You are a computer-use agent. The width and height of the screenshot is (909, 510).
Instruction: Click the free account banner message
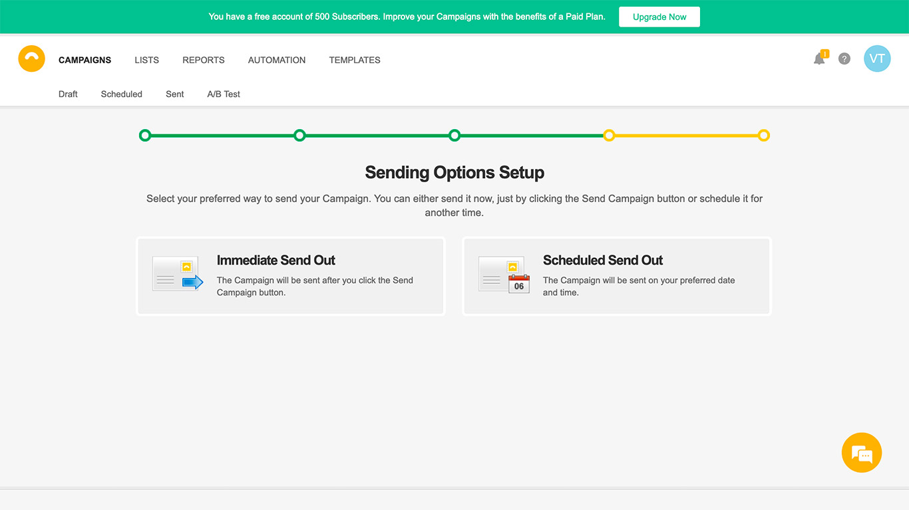(407, 17)
